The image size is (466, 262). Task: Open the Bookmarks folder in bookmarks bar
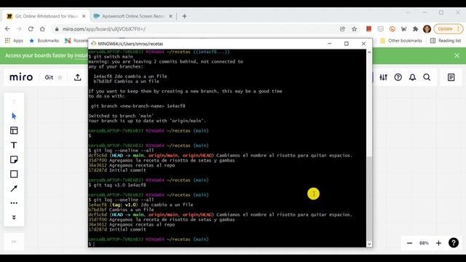(x=44, y=41)
